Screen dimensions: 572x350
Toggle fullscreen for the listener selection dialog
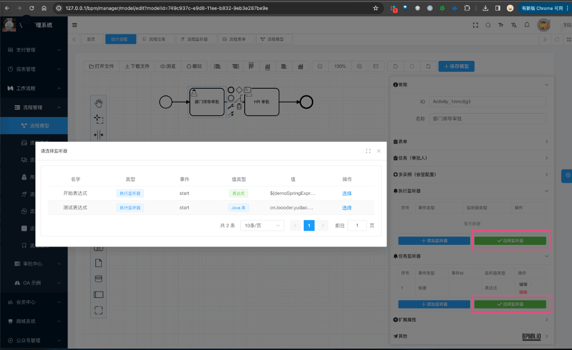(x=368, y=151)
